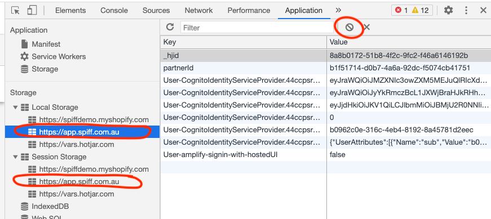Click the value 8a8b0172-51b8-4f2c-9fc2-f46a6146192b
This screenshot has height=219, width=491.
(399, 56)
